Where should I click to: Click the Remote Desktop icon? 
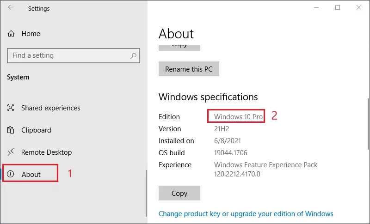(x=11, y=152)
